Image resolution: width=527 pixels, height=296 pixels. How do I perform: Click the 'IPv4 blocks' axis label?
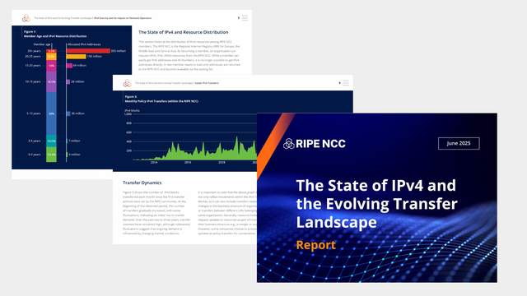tap(132, 110)
